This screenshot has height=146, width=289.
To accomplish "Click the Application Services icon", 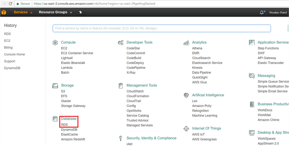I will pyautogui.click(x=252, y=43).
